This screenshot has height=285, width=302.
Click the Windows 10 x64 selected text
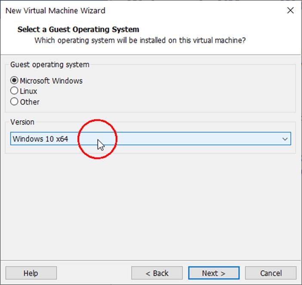coord(40,139)
